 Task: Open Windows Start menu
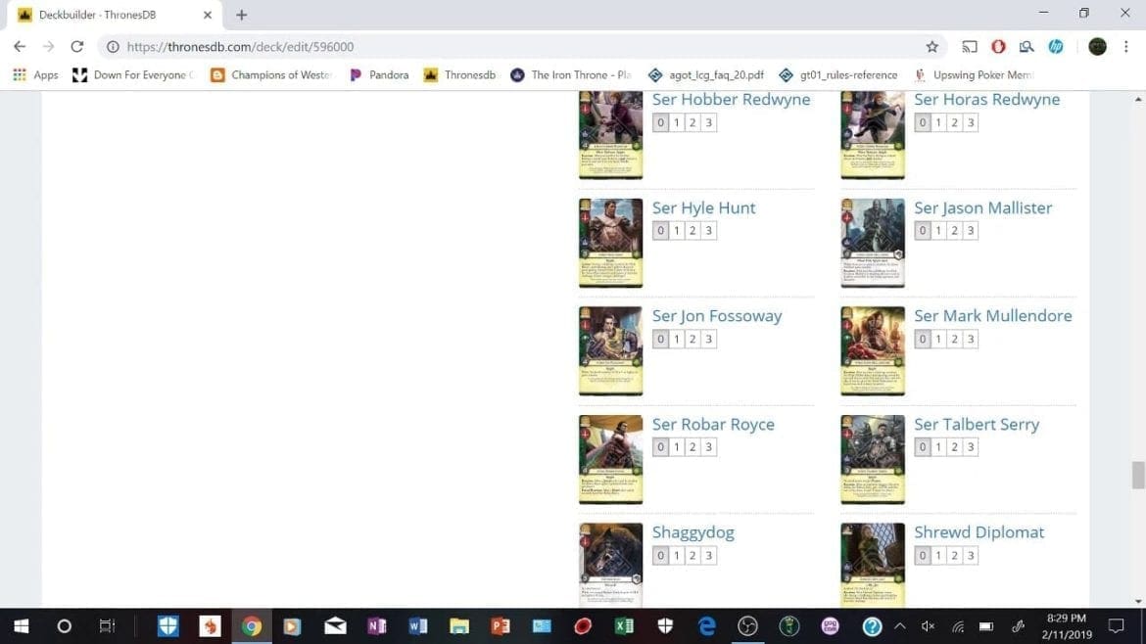click(x=22, y=626)
